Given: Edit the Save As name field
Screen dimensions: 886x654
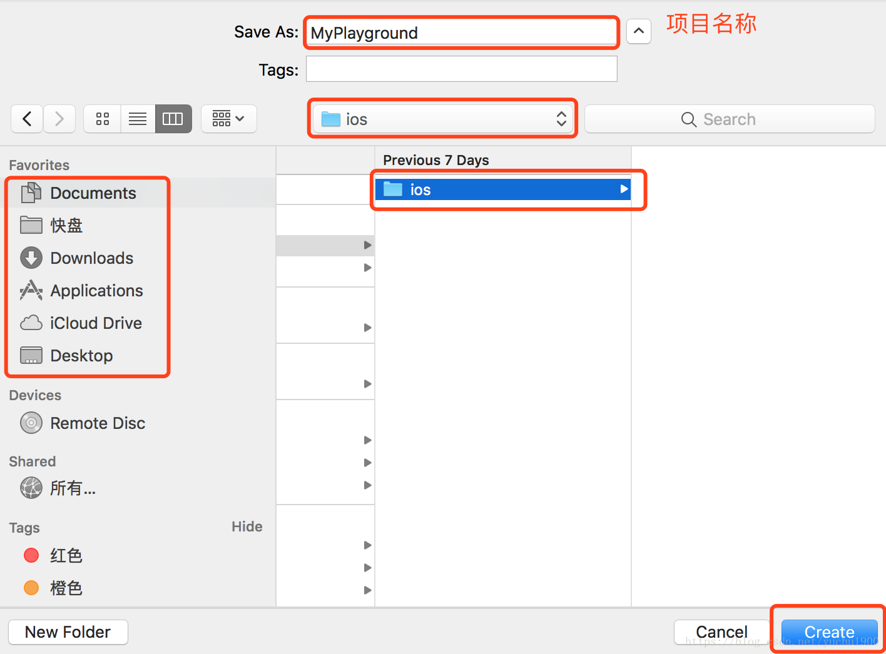Looking at the screenshot, I should coord(462,33).
